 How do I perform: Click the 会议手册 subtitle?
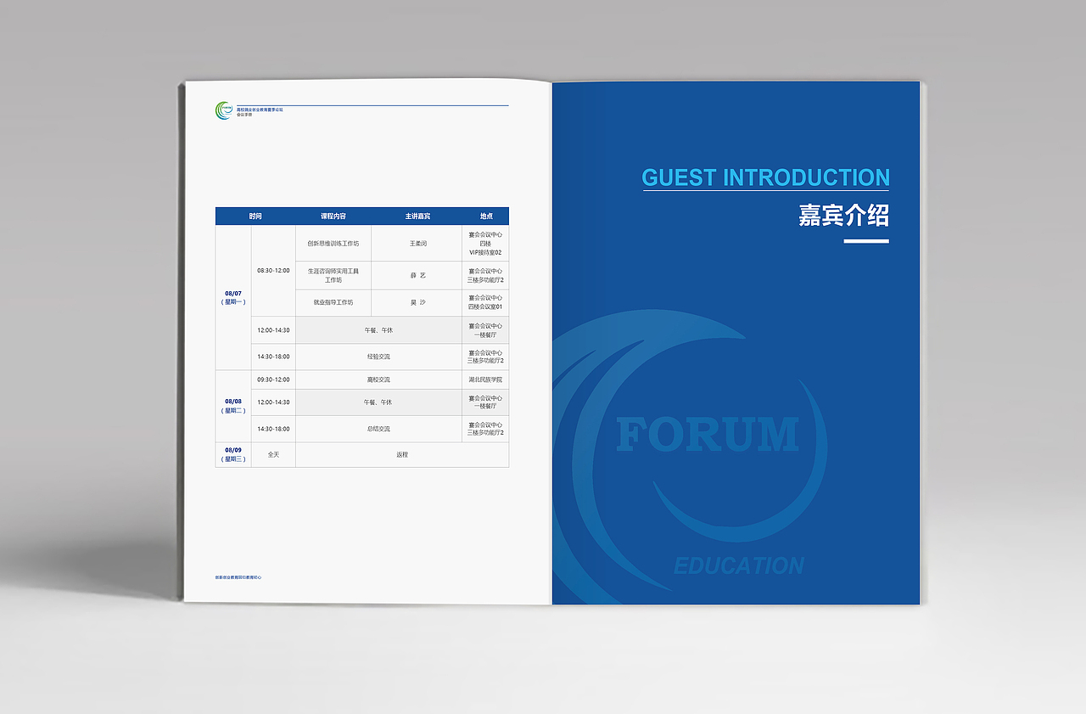[244, 115]
